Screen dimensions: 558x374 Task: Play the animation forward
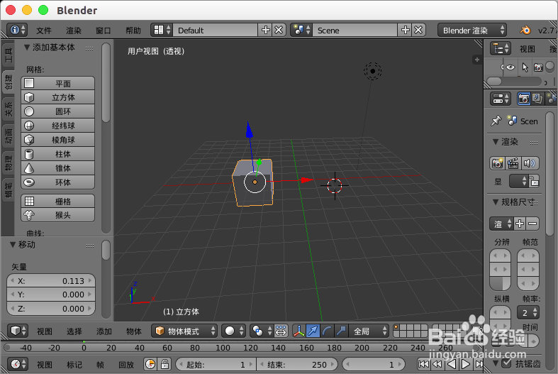coord(466,364)
